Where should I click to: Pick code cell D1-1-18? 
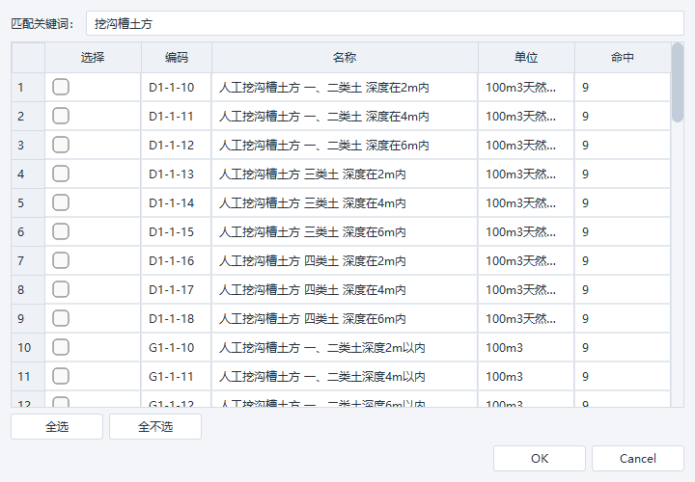(177, 318)
